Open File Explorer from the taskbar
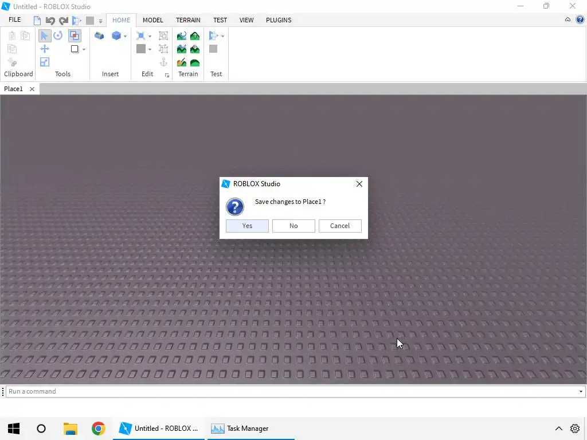The image size is (587, 440). (x=71, y=429)
